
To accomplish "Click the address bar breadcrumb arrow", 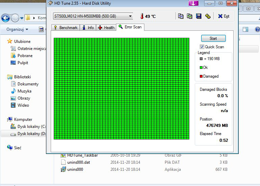I will click(x=34, y=18).
